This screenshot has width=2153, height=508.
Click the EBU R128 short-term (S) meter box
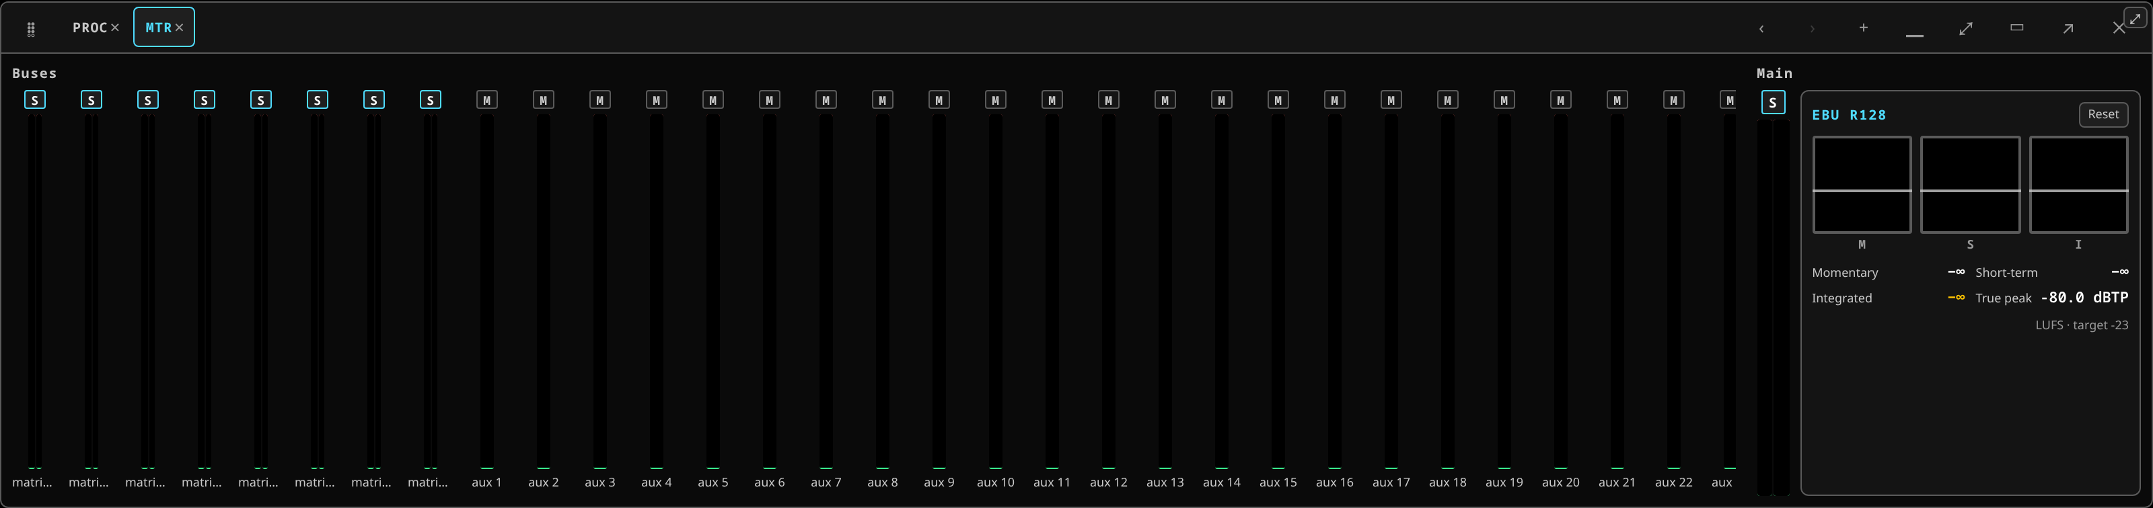click(x=1970, y=184)
